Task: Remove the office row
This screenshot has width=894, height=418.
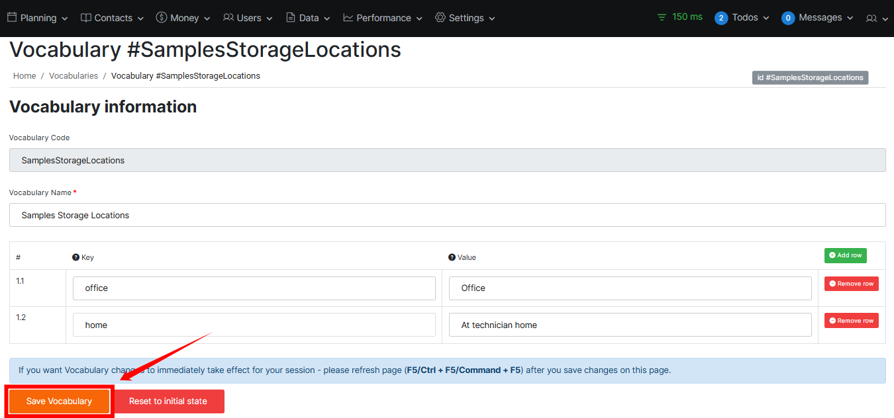Action: [851, 284]
